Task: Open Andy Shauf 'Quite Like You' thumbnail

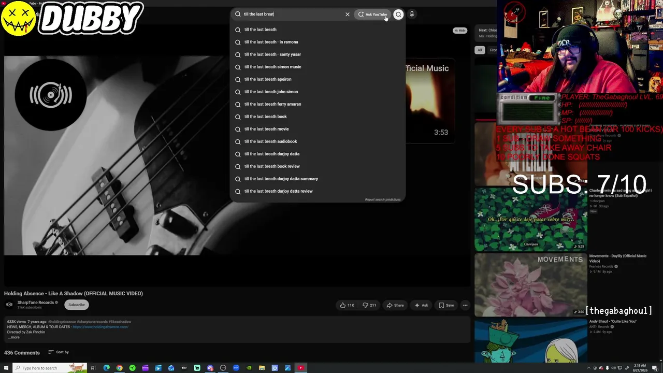Action: click(531, 341)
